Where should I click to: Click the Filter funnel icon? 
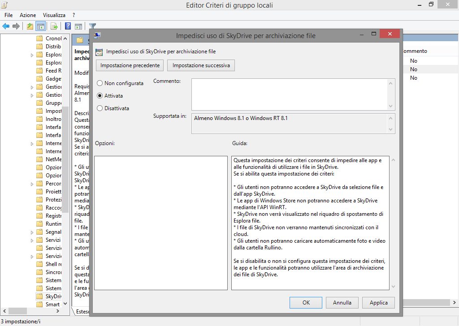pyautogui.click(x=92, y=26)
